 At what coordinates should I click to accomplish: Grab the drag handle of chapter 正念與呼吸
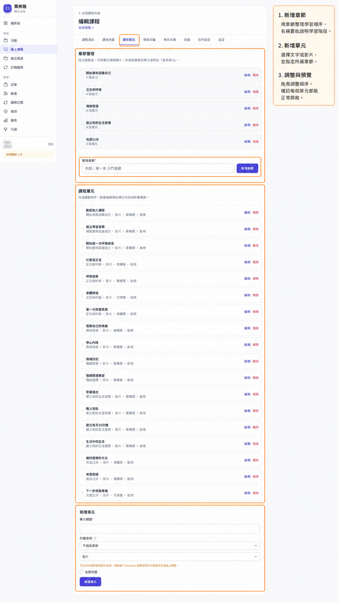[83, 92]
